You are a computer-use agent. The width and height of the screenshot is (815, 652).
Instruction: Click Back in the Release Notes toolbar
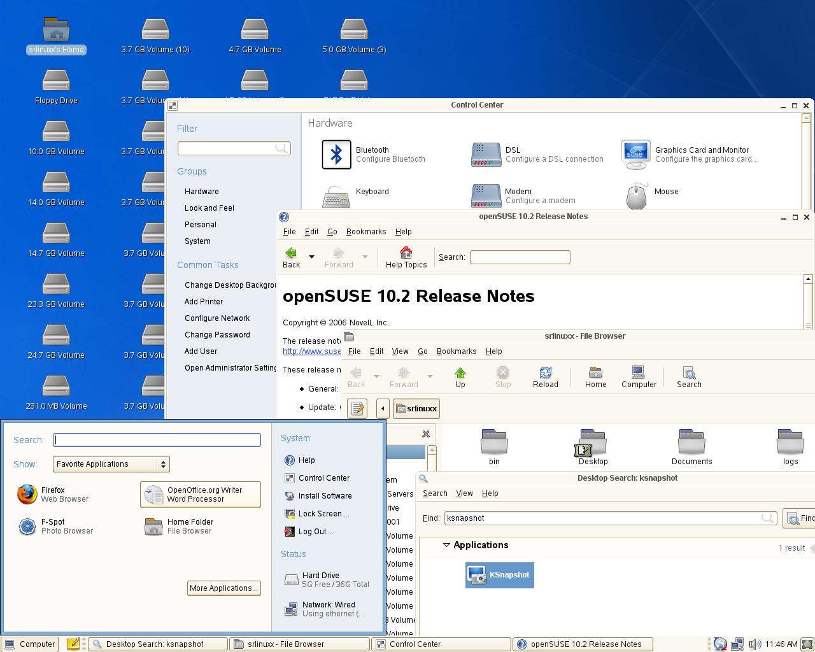[x=291, y=257]
